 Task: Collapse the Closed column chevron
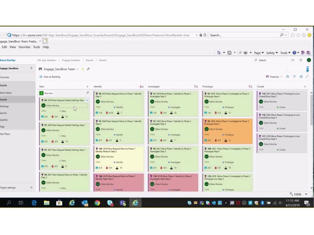coord(305,86)
